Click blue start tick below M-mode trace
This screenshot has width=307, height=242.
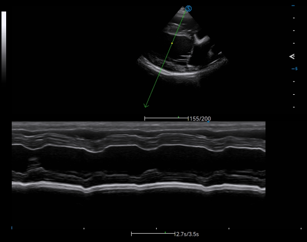(x=12, y=228)
